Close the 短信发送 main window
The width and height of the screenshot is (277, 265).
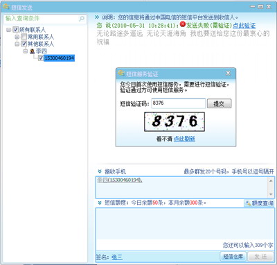tap(269, 6)
